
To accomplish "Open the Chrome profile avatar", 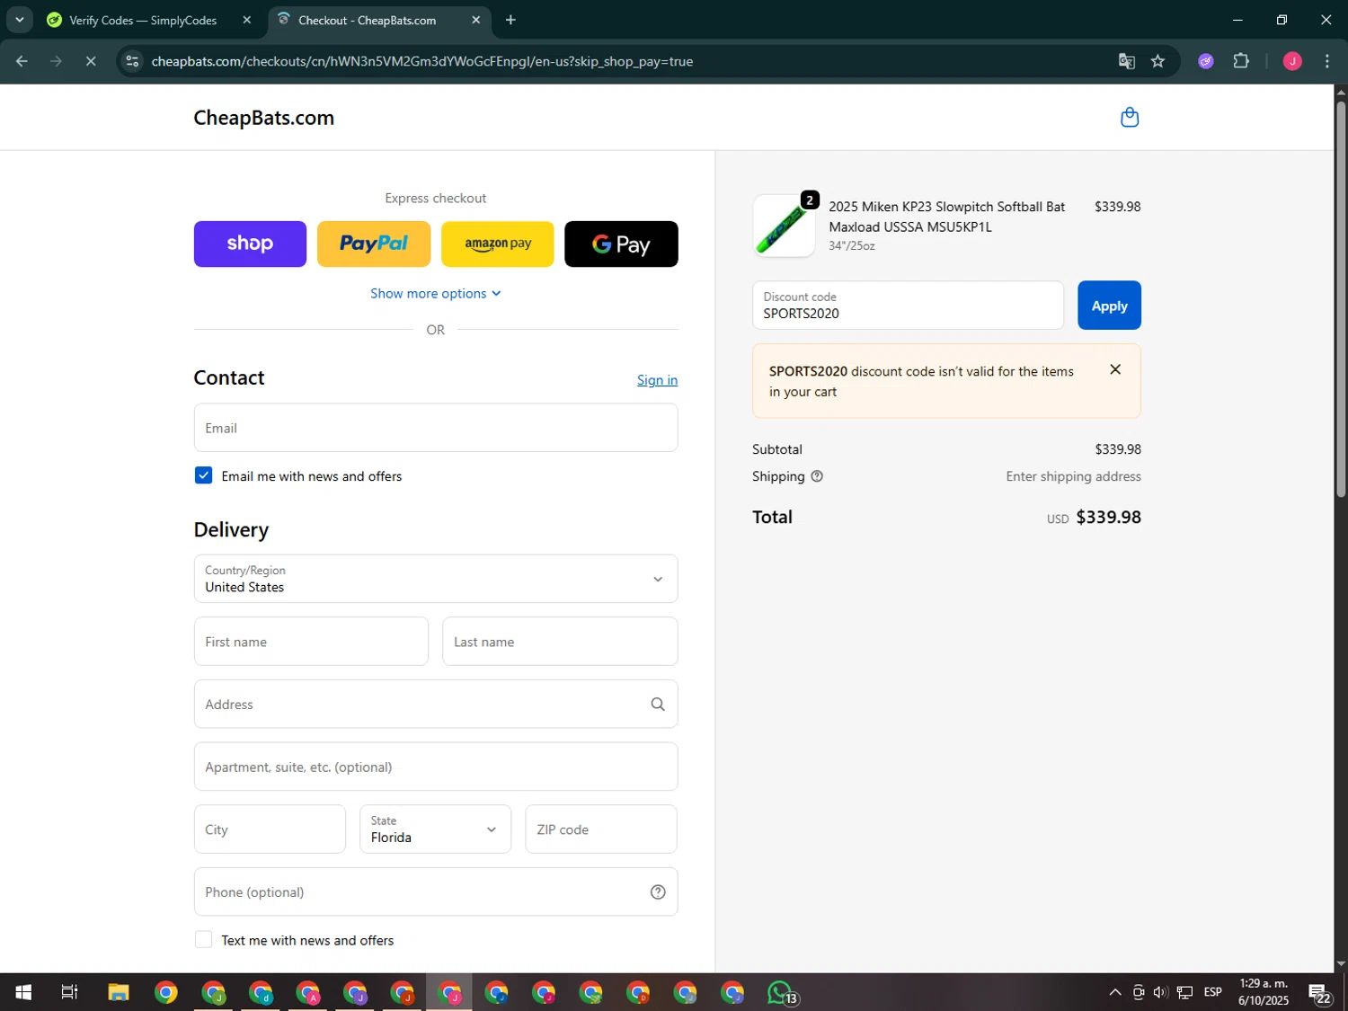I will 1292,61.
